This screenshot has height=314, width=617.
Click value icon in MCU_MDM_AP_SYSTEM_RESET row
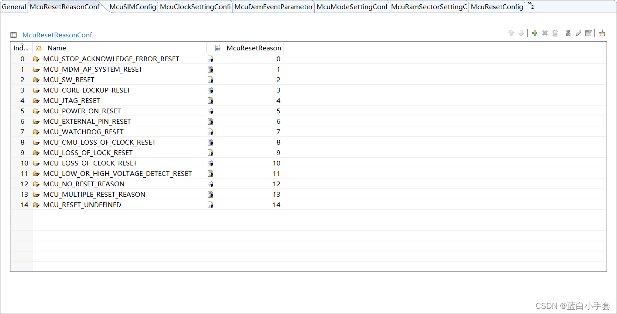211,69
